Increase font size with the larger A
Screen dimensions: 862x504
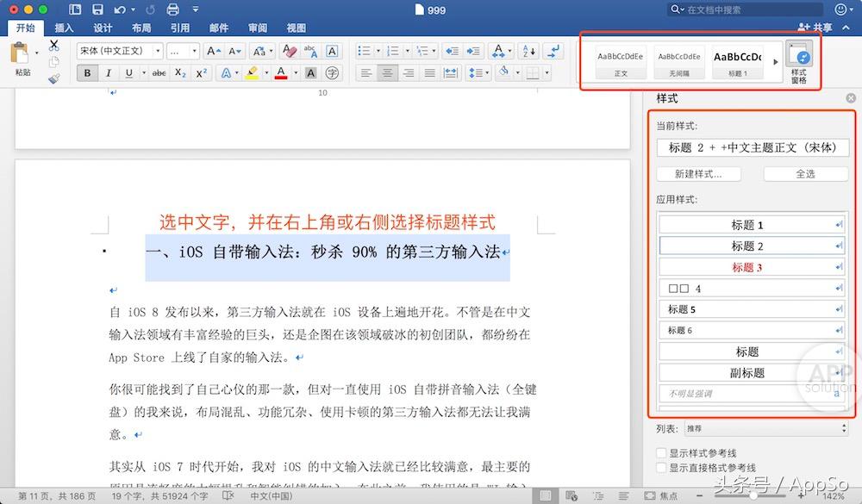tap(213, 51)
